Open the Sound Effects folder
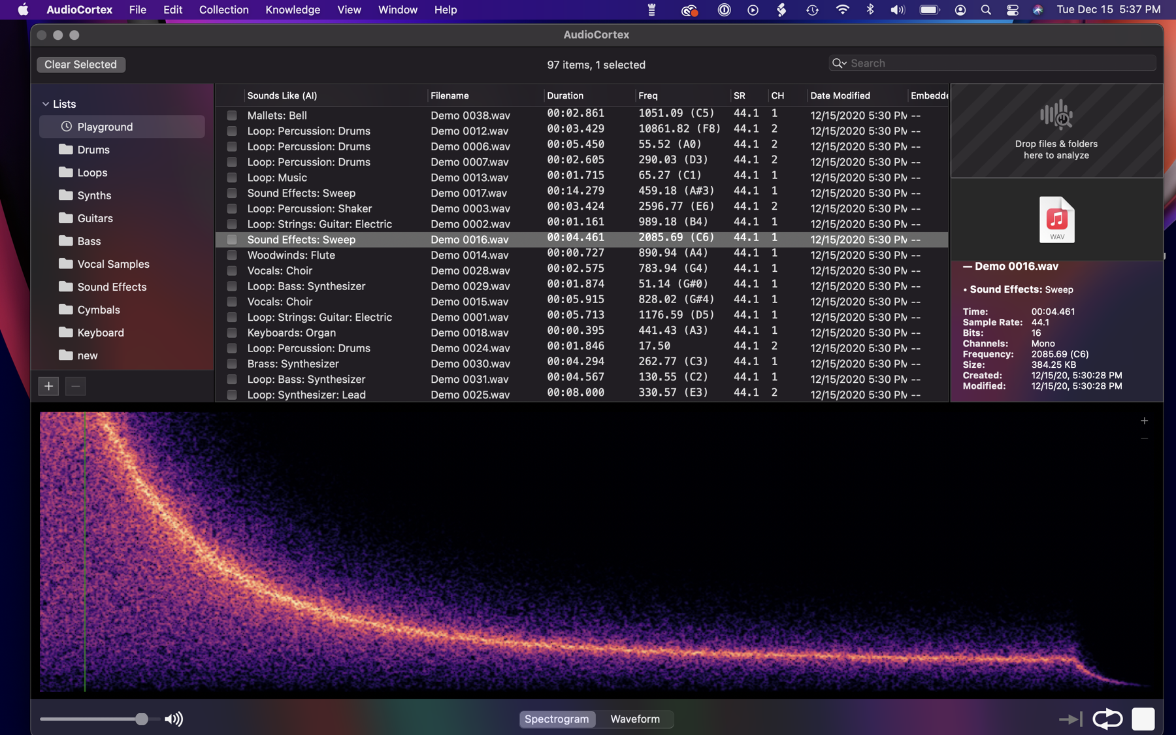1176x735 pixels. pos(112,287)
